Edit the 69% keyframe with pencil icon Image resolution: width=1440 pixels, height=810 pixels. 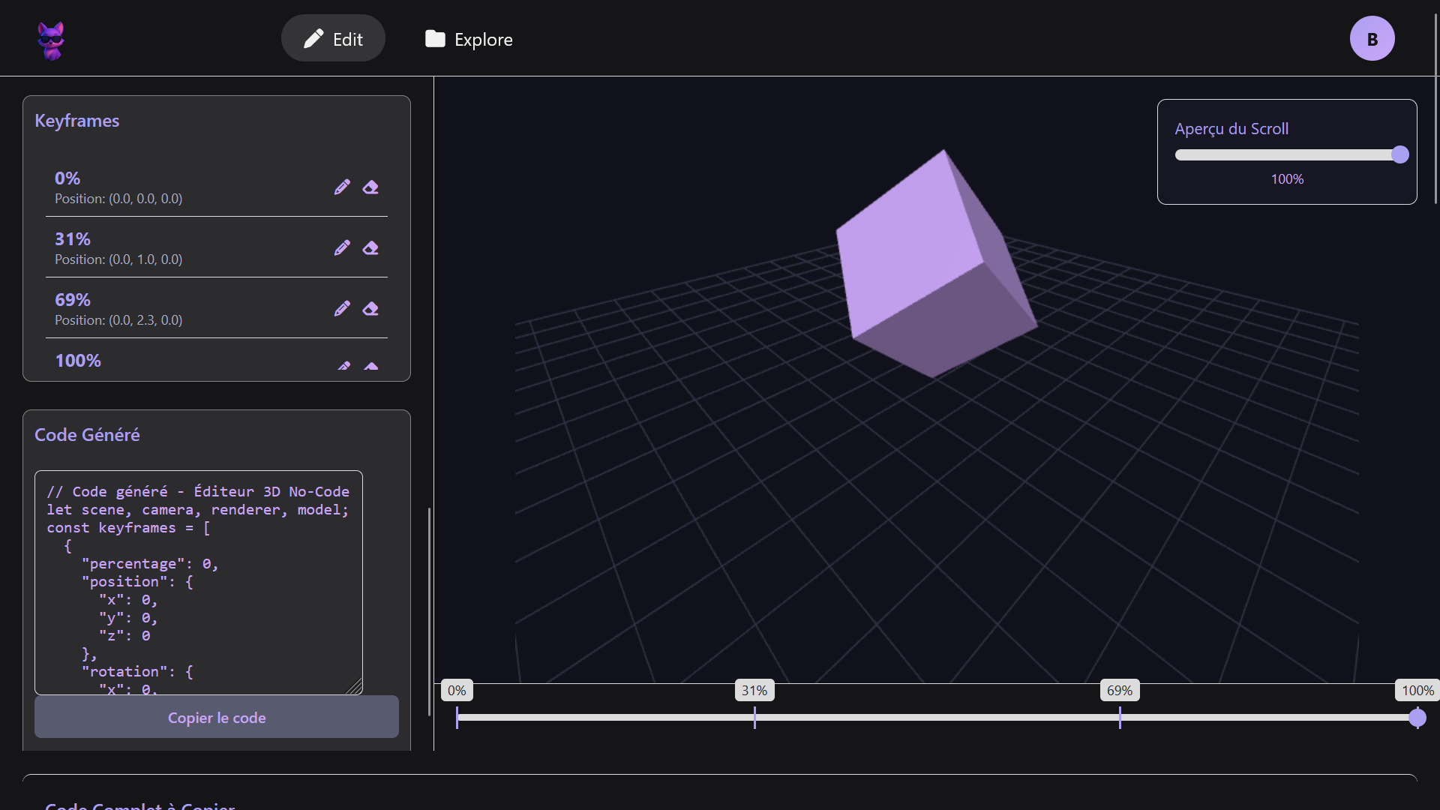tap(342, 309)
